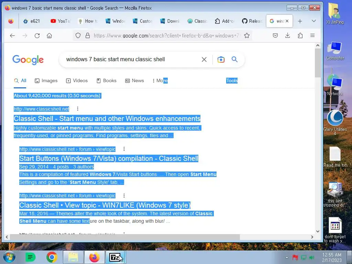Open the search Tools options
Image resolution: width=352 pixels, height=264 pixels.
(x=232, y=80)
